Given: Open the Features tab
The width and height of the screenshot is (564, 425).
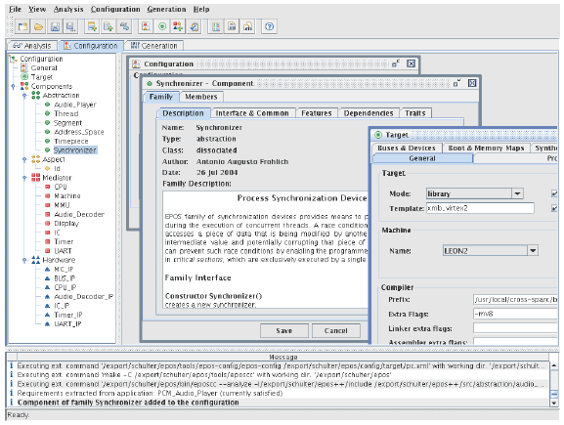Looking at the screenshot, I should click(317, 113).
